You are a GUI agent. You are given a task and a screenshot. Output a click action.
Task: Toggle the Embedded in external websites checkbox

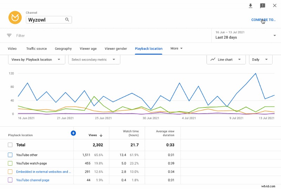tap(10, 171)
